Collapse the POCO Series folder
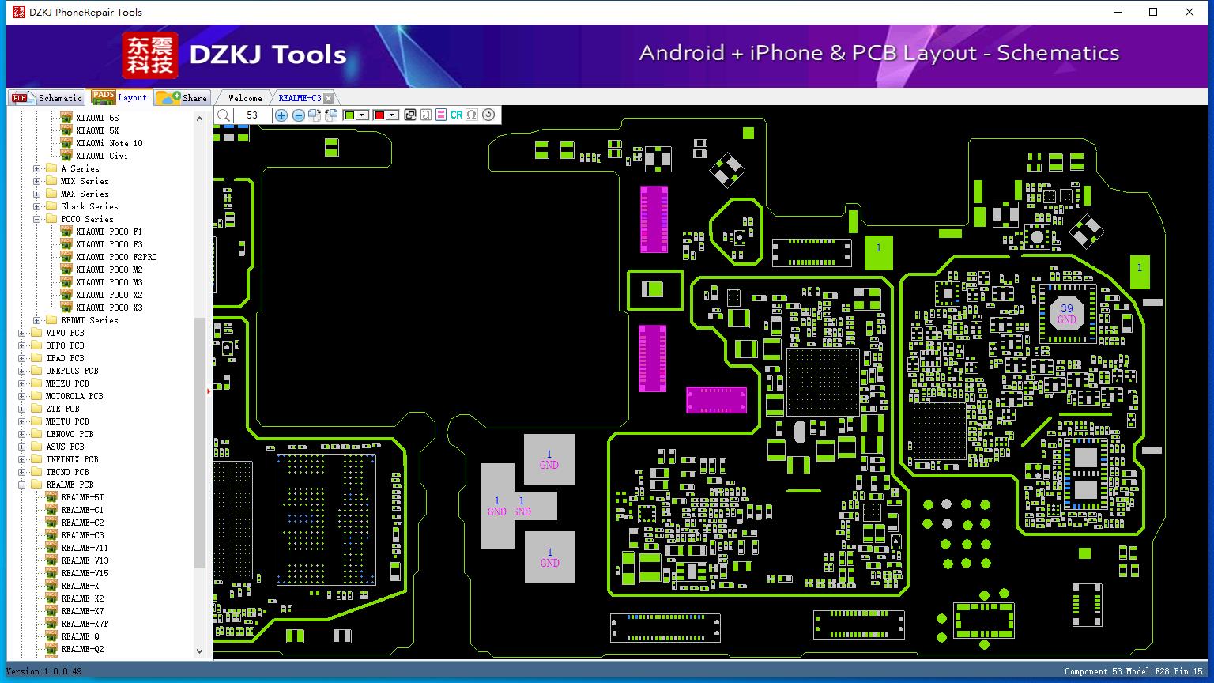1214x683 pixels. tap(37, 219)
